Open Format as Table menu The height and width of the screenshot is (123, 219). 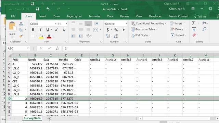click(144, 29)
